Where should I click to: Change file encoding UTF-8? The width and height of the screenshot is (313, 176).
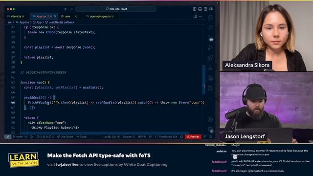pyautogui.click(x=142, y=137)
